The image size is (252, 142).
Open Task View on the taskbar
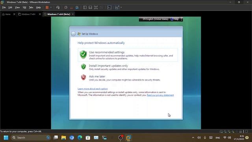(x=56, y=138)
